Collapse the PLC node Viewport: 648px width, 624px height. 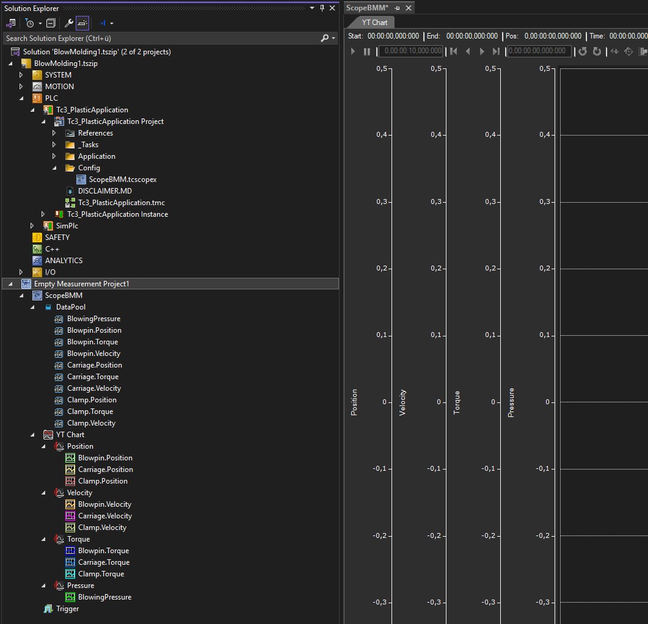pyautogui.click(x=21, y=98)
